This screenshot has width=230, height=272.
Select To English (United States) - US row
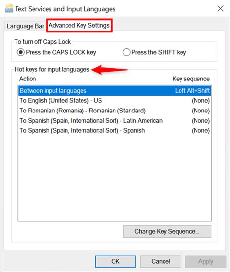pos(115,101)
